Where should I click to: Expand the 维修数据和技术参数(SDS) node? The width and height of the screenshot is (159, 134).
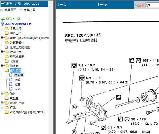[x=2, y=112]
